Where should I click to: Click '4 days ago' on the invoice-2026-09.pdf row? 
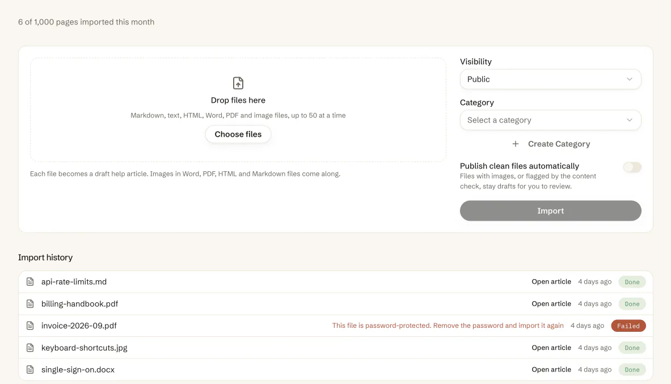pos(587,326)
